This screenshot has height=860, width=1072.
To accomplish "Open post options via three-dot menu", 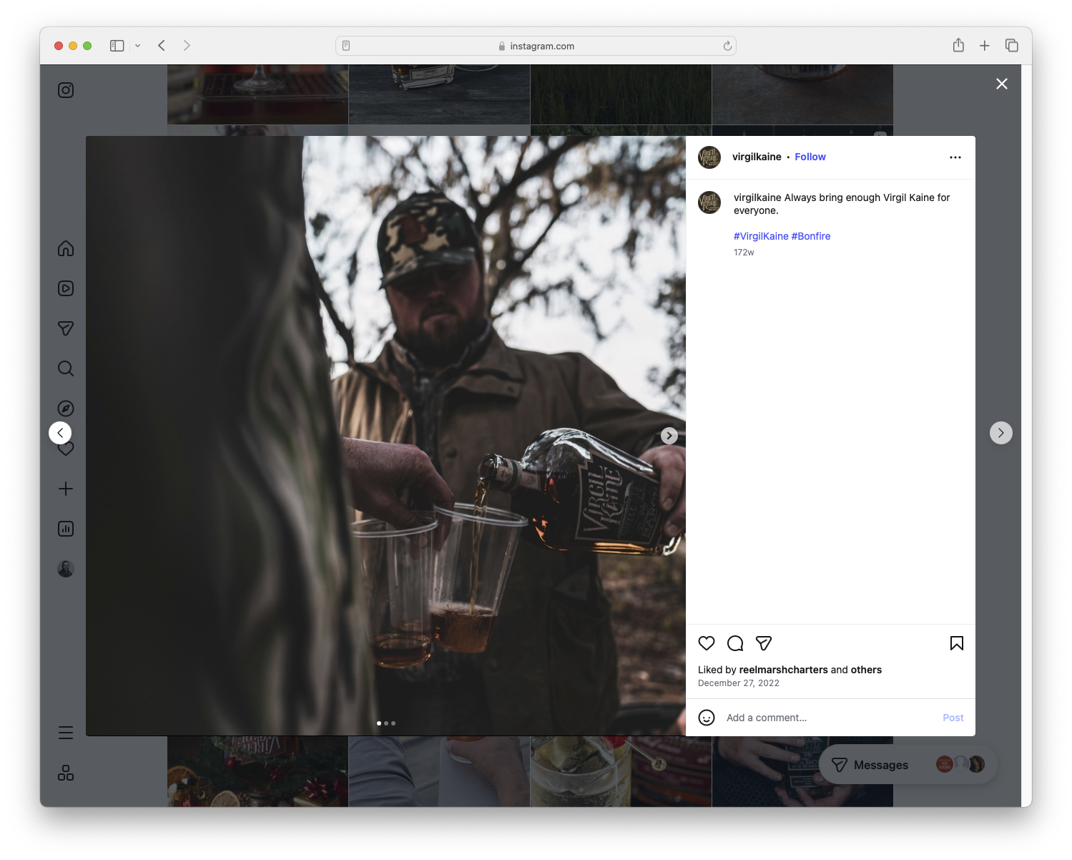I will click(955, 157).
